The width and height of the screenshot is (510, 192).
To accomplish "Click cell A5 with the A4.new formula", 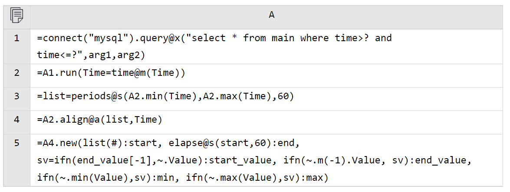I will point(267,160).
